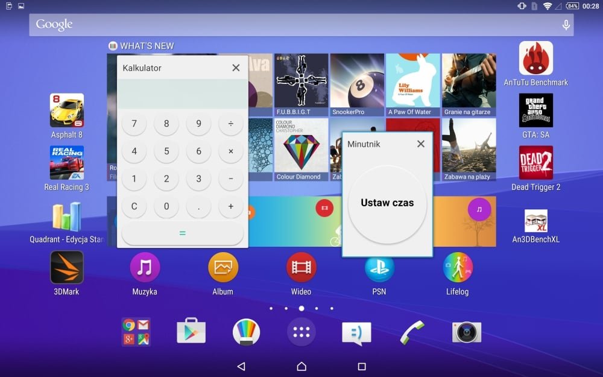Open the Granie na gitarze tile
The image size is (603, 377).
click(469, 84)
